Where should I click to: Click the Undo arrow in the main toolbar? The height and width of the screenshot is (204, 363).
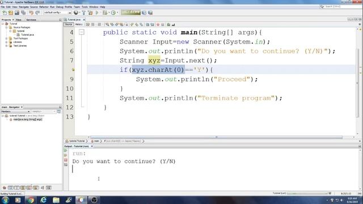pyautogui.click(x=31, y=12)
